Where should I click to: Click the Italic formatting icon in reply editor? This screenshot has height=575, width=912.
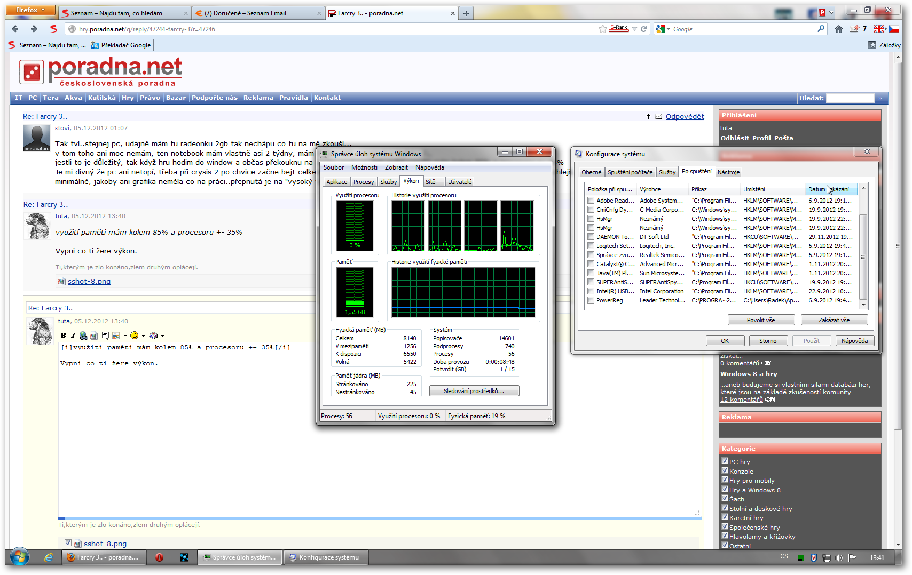click(x=73, y=336)
